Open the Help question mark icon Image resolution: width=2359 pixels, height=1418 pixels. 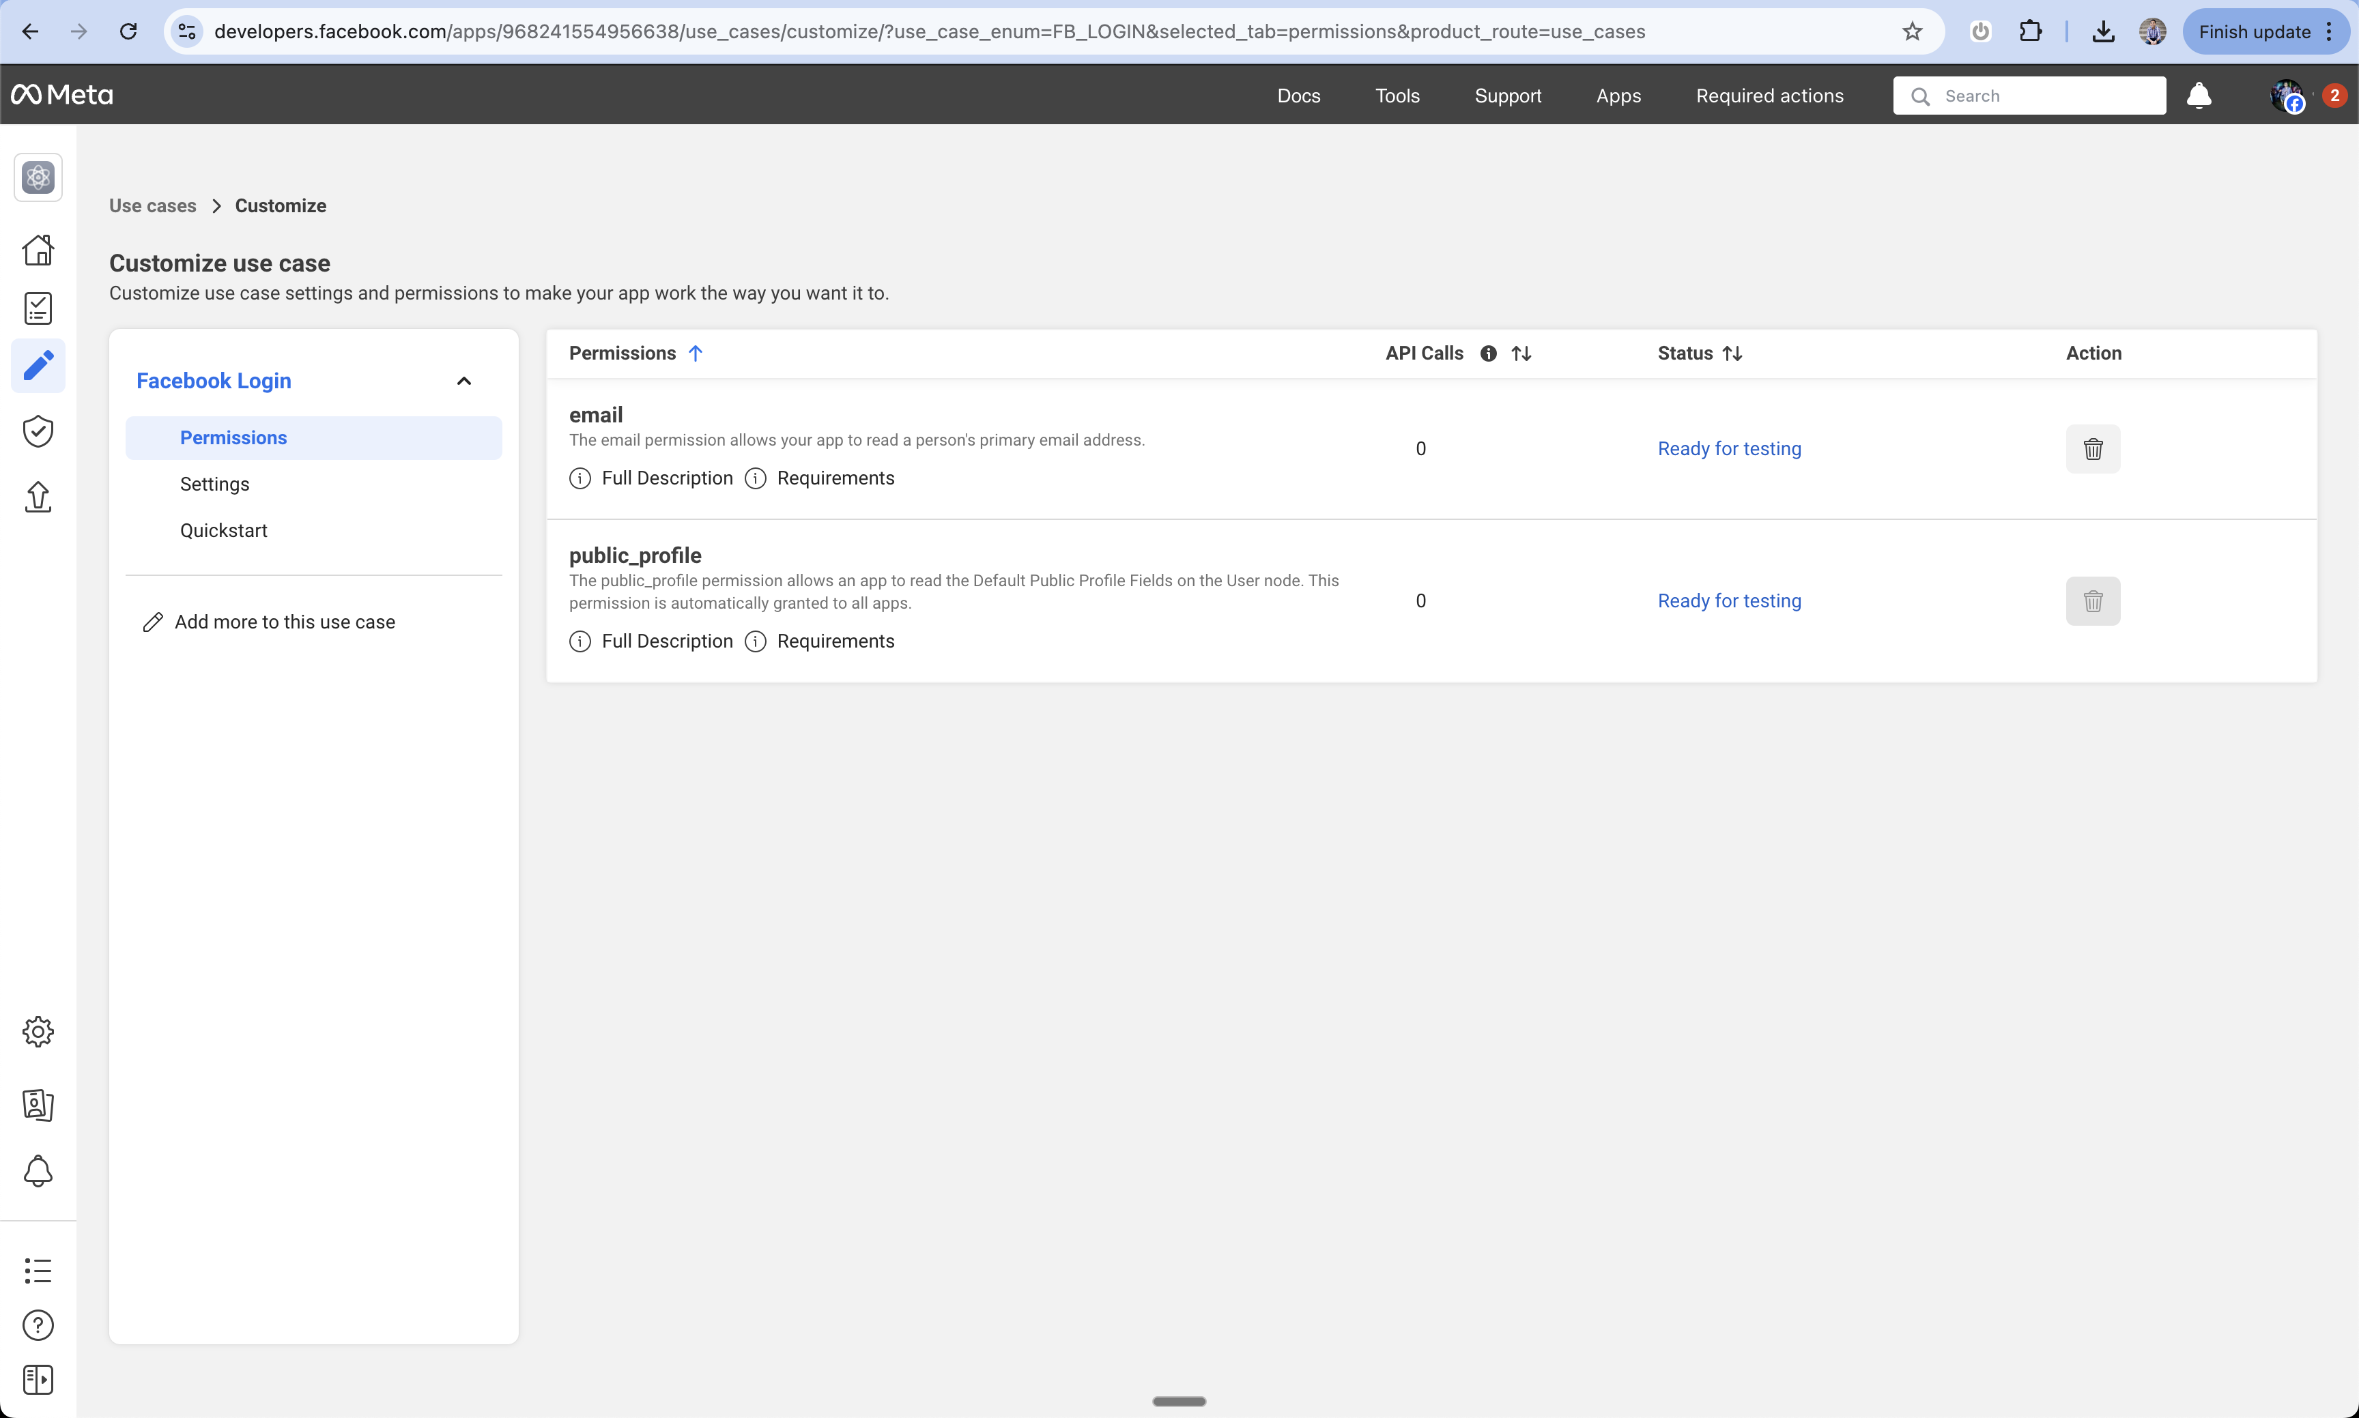pos(38,1325)
